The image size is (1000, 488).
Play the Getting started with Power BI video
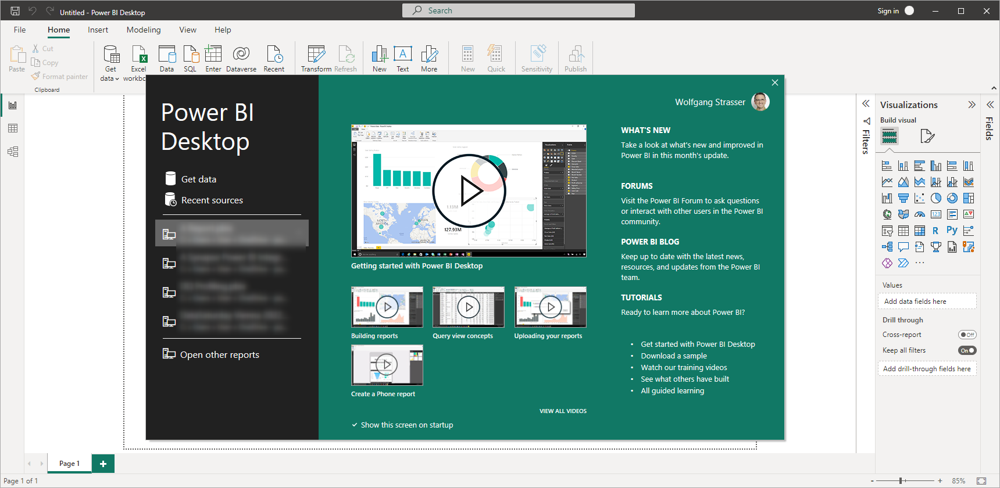(x=469, y=191)
